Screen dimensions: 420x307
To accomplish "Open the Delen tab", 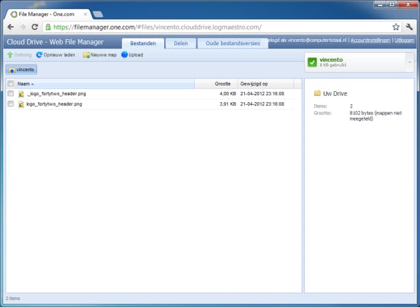I will click(180, 43).
